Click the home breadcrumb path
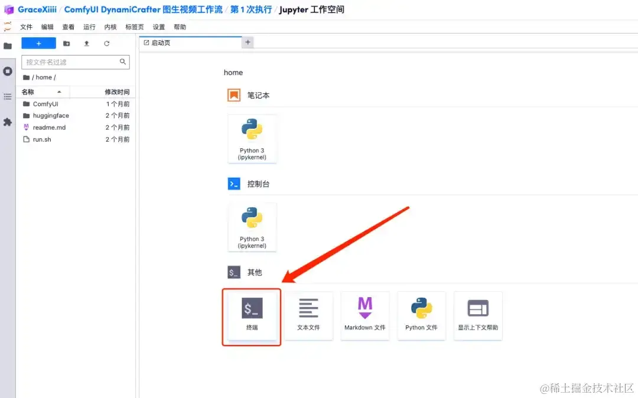The height and width of the screenshot is (398, 638). point(44,77)
